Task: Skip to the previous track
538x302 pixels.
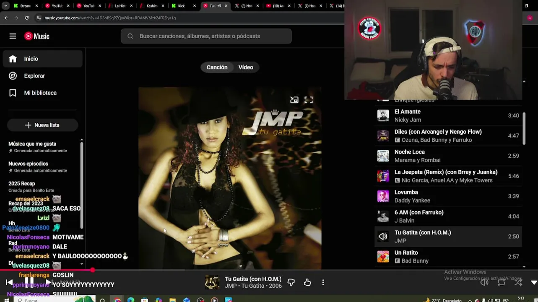Action: (9, 282)
